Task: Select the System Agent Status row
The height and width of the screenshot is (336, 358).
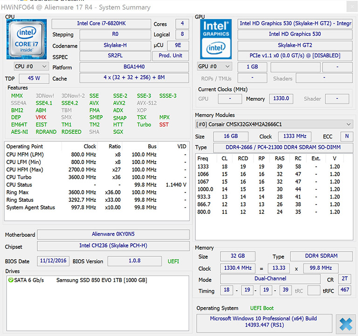Action: 96,207
